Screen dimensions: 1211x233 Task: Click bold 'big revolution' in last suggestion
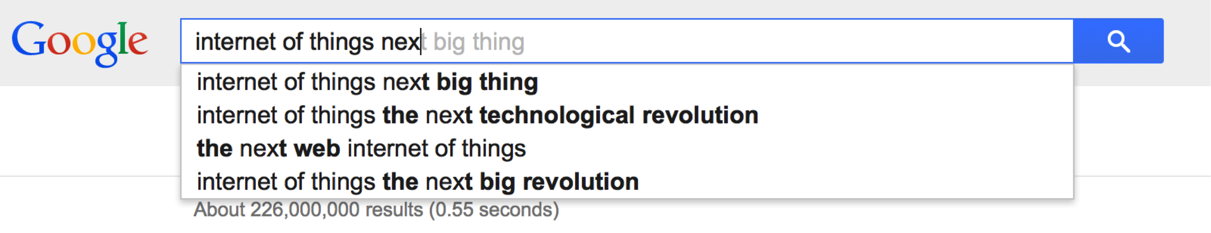point(559,182)
